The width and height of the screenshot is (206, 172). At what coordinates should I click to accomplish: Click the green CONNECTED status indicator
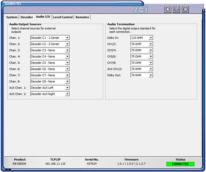coord(180,164)
